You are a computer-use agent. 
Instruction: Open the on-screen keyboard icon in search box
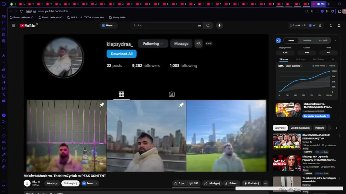[199, 26]
